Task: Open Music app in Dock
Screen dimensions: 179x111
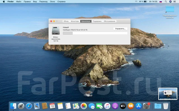Action: (107, 106)
